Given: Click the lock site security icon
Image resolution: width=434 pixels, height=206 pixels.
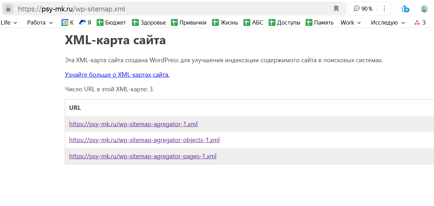Looking at the screenshot, I should click(x=8, y=9).
